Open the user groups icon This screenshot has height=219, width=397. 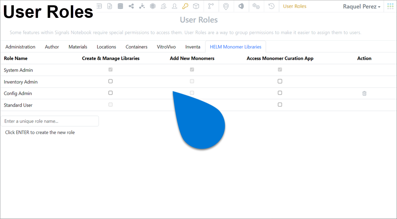coord(163,6)
